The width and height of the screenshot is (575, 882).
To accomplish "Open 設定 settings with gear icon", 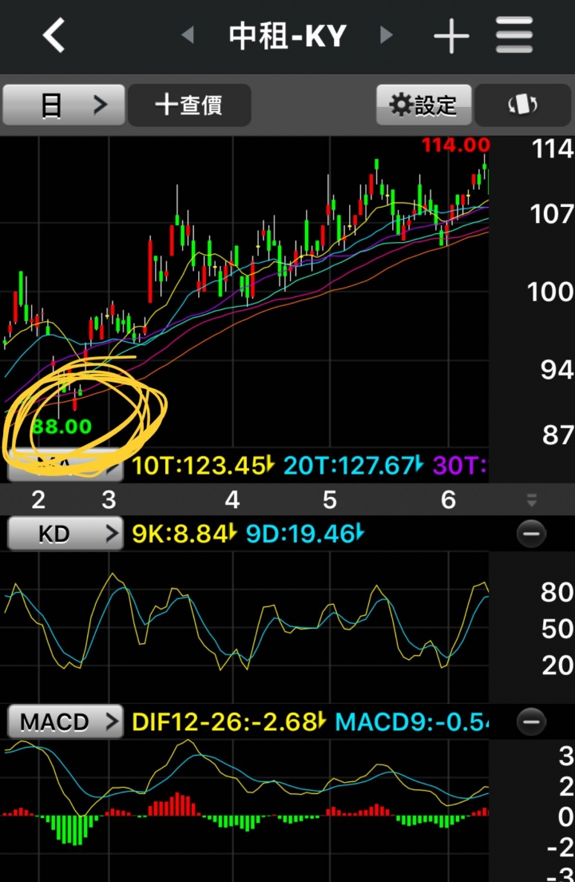I will point(424,105).
